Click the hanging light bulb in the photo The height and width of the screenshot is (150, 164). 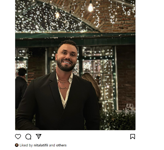click(x=90, y=7)
